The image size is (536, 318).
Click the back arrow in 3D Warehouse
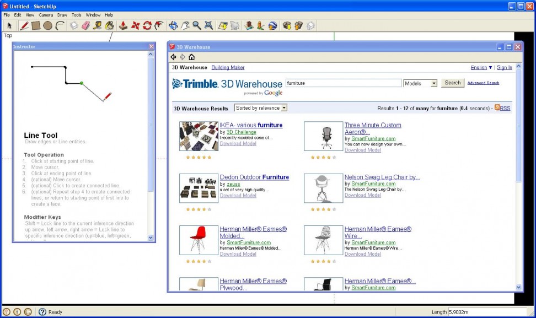[173, 57]
